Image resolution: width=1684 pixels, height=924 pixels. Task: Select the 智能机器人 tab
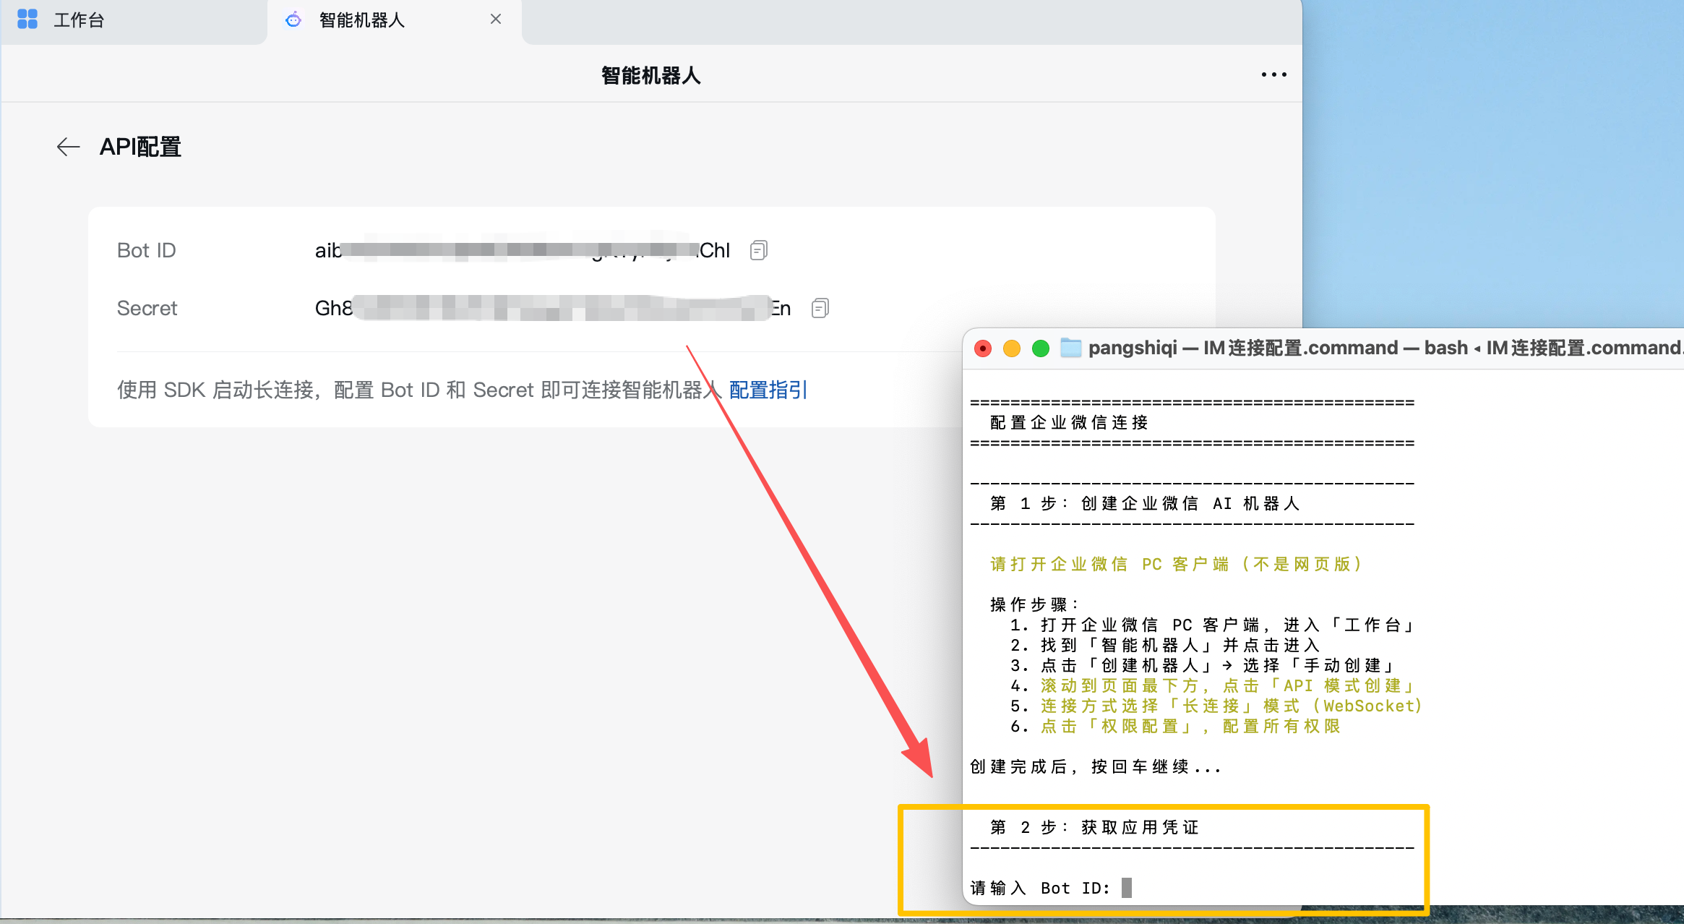[x=362, y=20]
